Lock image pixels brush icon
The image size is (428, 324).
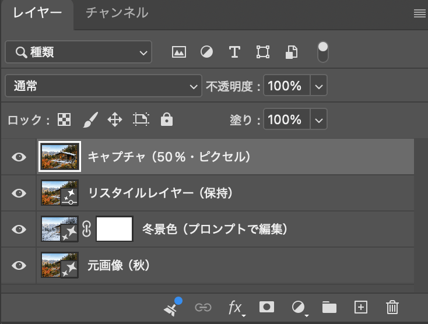90,119
